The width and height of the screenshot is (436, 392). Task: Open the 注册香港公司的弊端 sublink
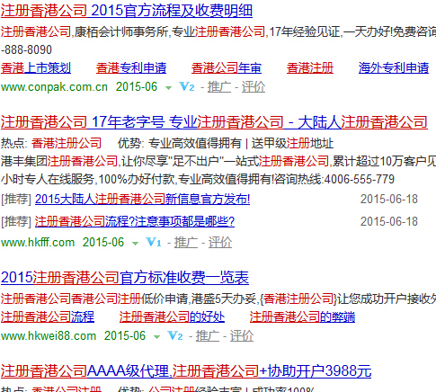tap(302, 317)
